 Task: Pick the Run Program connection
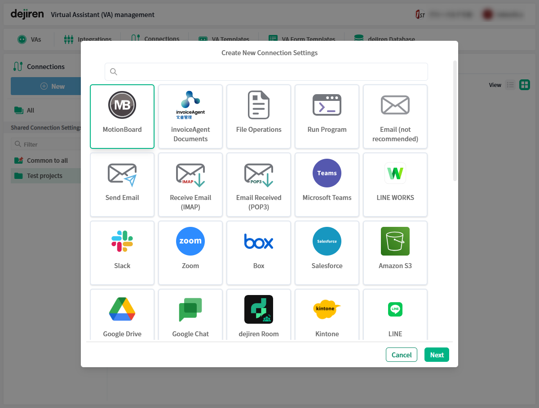(327, 117)
